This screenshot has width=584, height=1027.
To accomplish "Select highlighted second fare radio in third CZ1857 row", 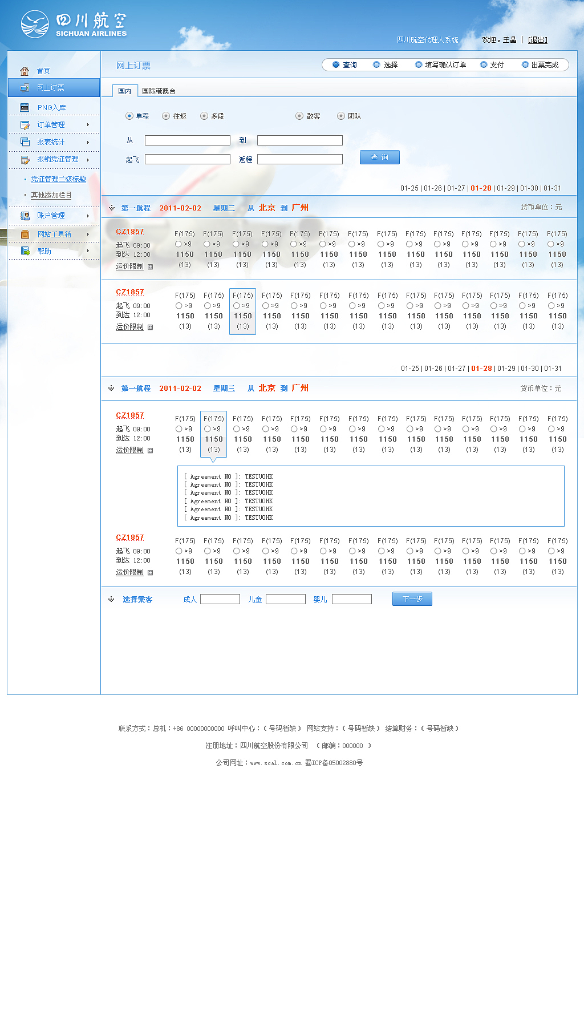I will click(x=208, y=429).
